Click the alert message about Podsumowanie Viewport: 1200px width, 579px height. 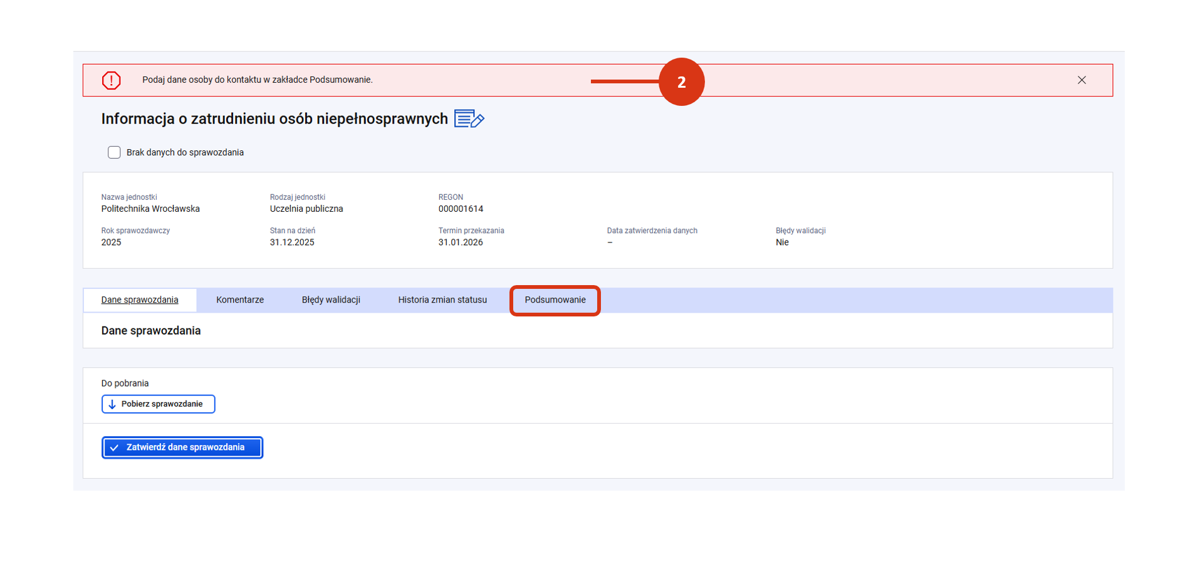tap(257, 80)
